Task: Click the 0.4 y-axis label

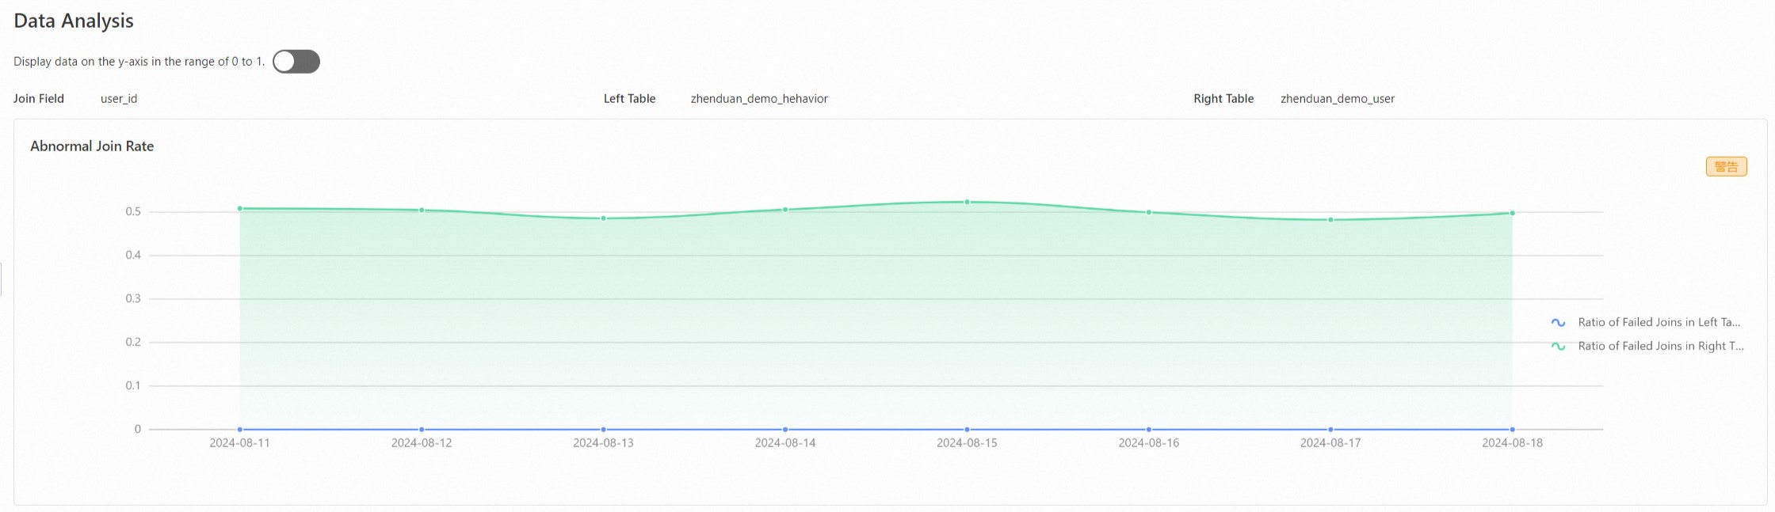Action: click(133, 255)
